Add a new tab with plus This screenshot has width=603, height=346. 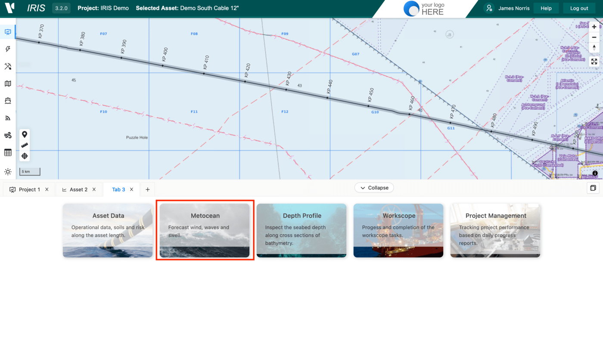[147, 189]
